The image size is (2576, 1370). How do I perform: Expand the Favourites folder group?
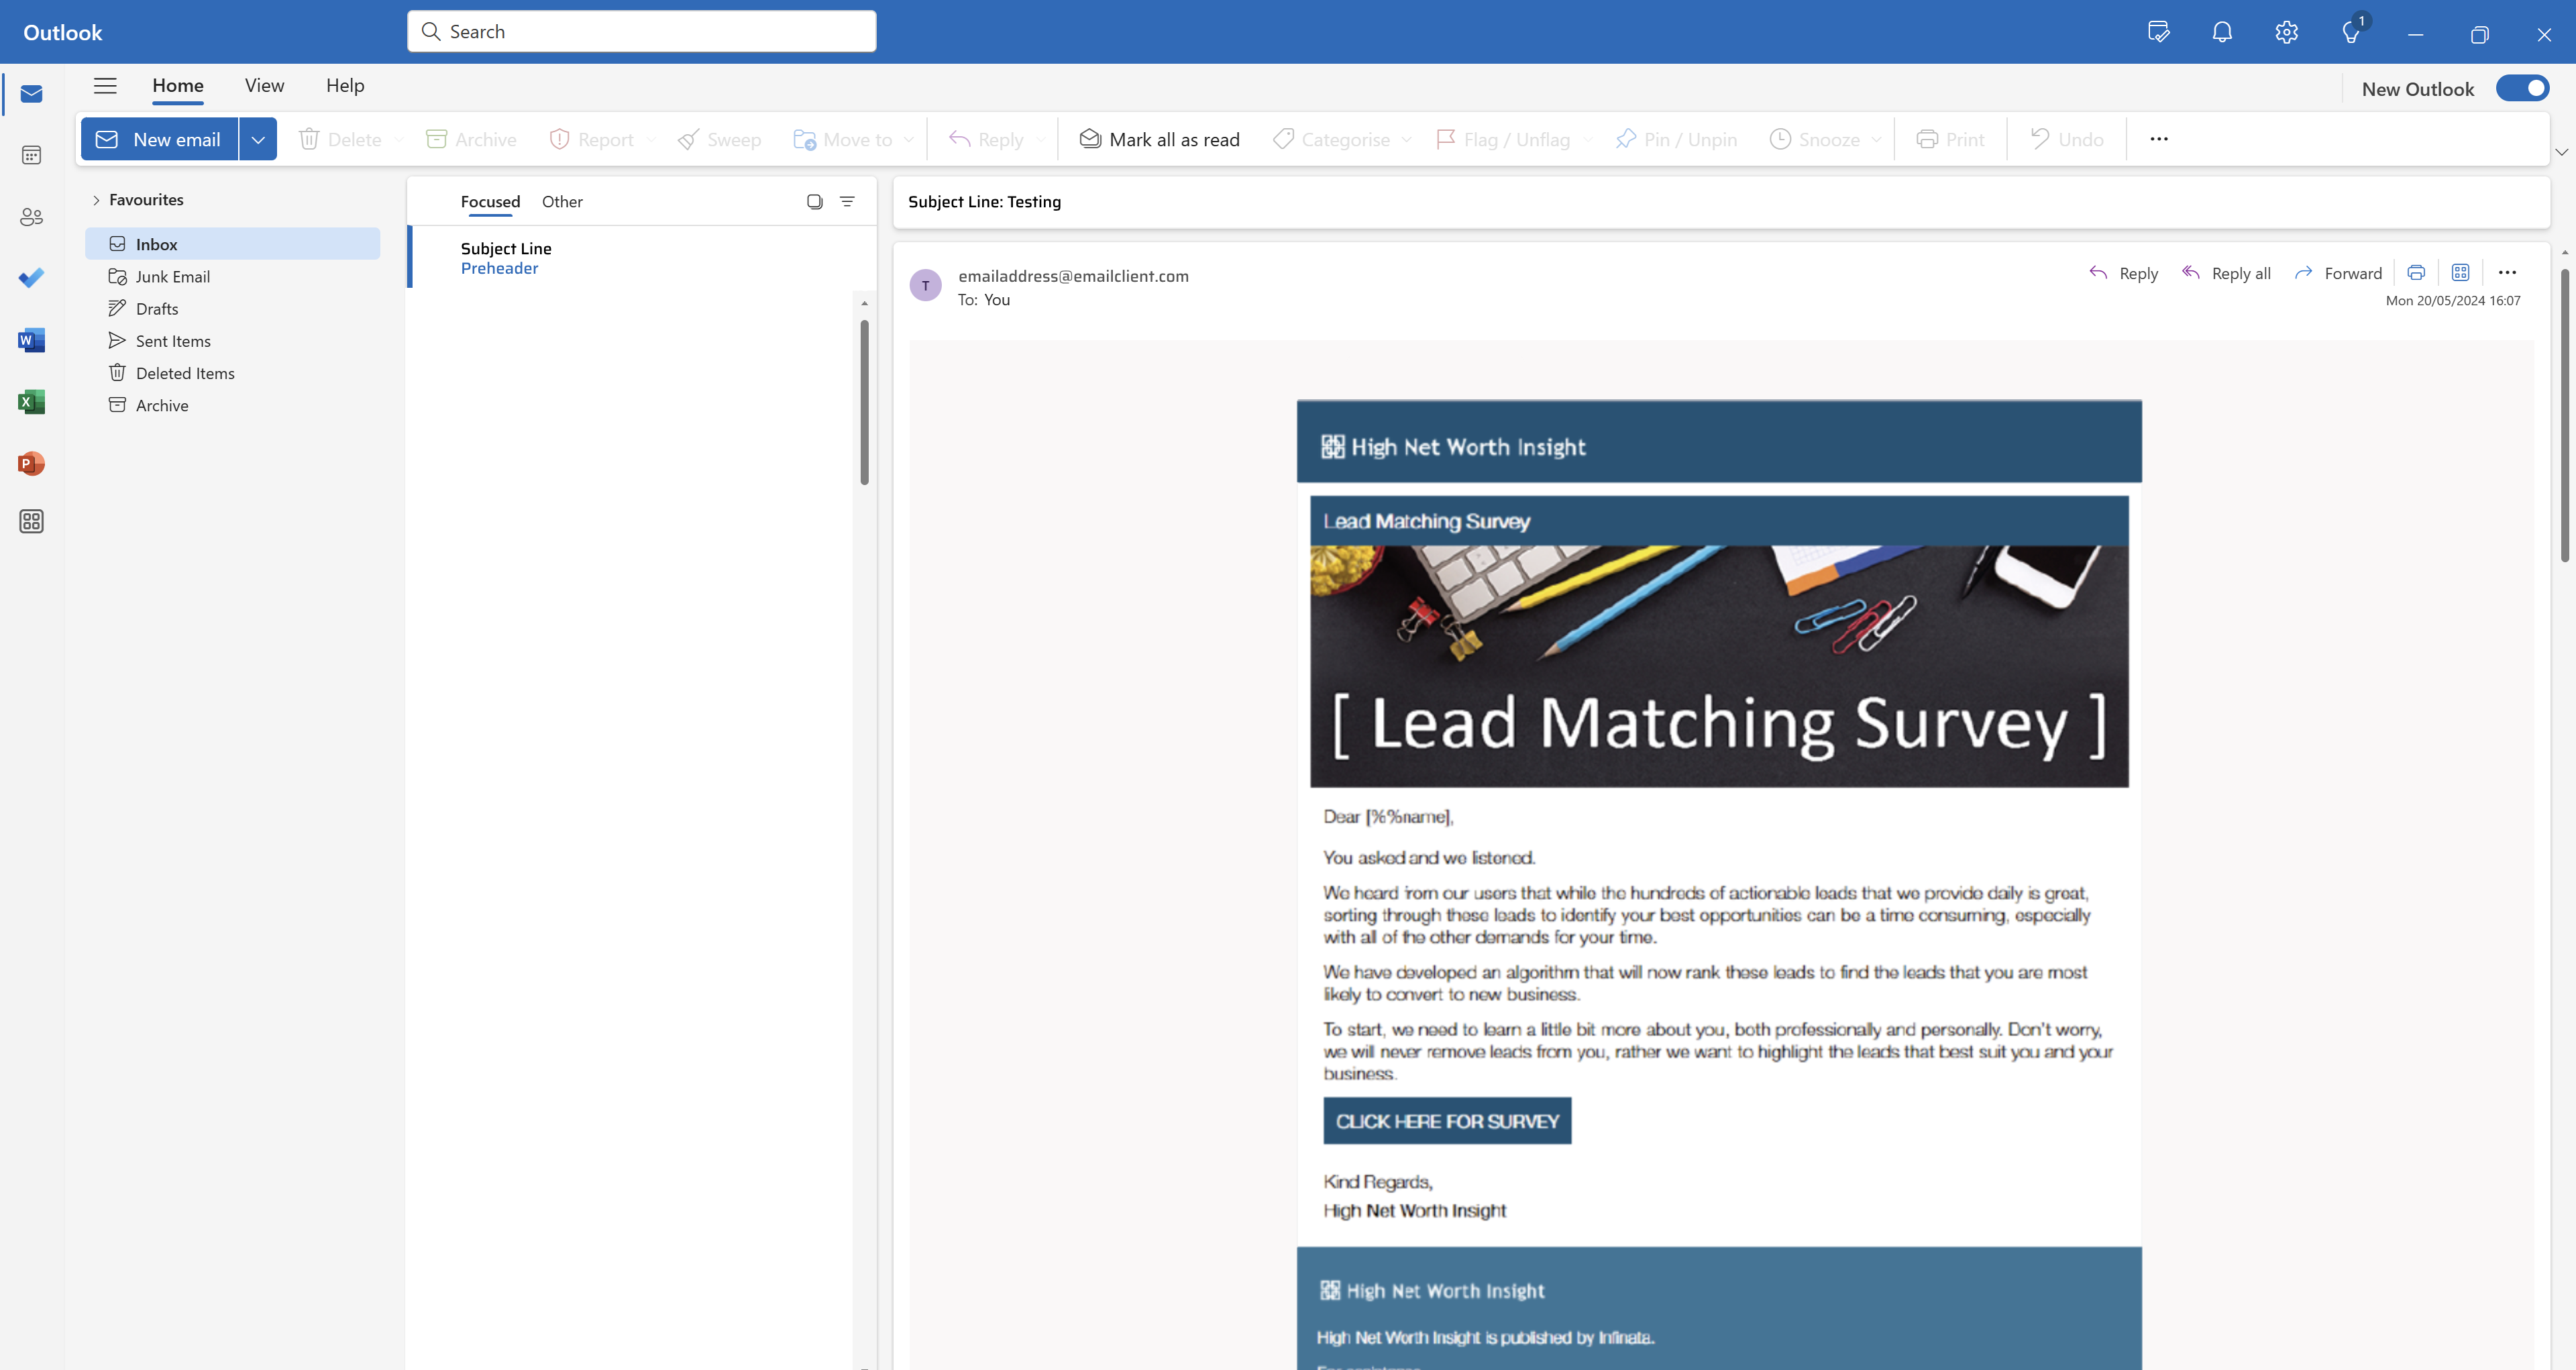pyautogui.click(x=97, y=200)
